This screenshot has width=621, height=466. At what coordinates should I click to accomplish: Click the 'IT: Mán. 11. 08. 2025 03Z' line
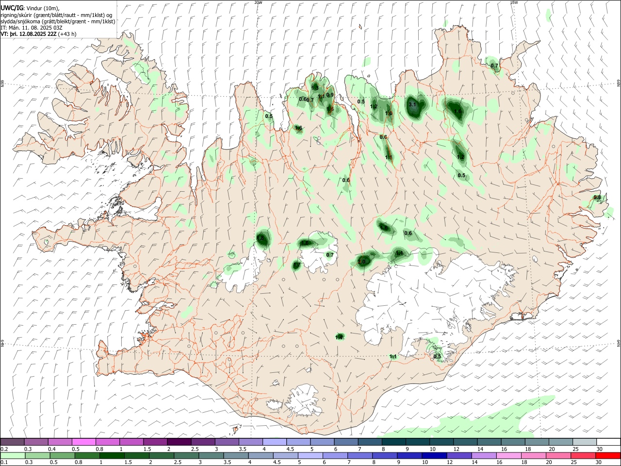coord(31,28)
